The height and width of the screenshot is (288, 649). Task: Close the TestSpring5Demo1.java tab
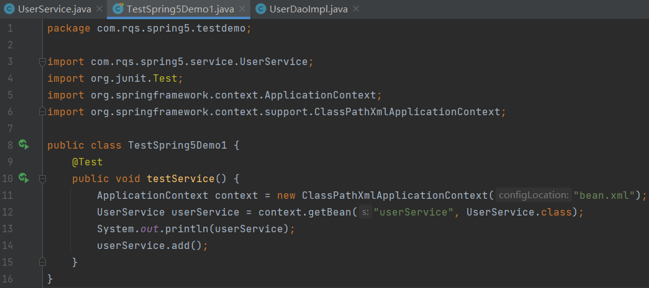[x=242, y=9]
